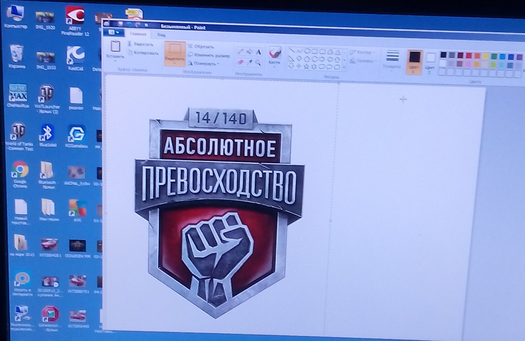Select the Text tool (A)

tap(259, 52)
